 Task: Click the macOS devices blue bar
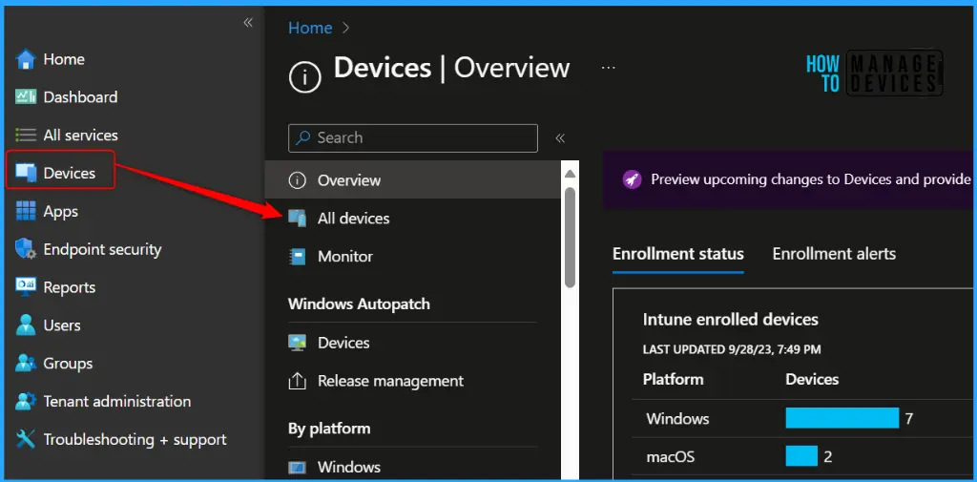[x=801, y=456]
